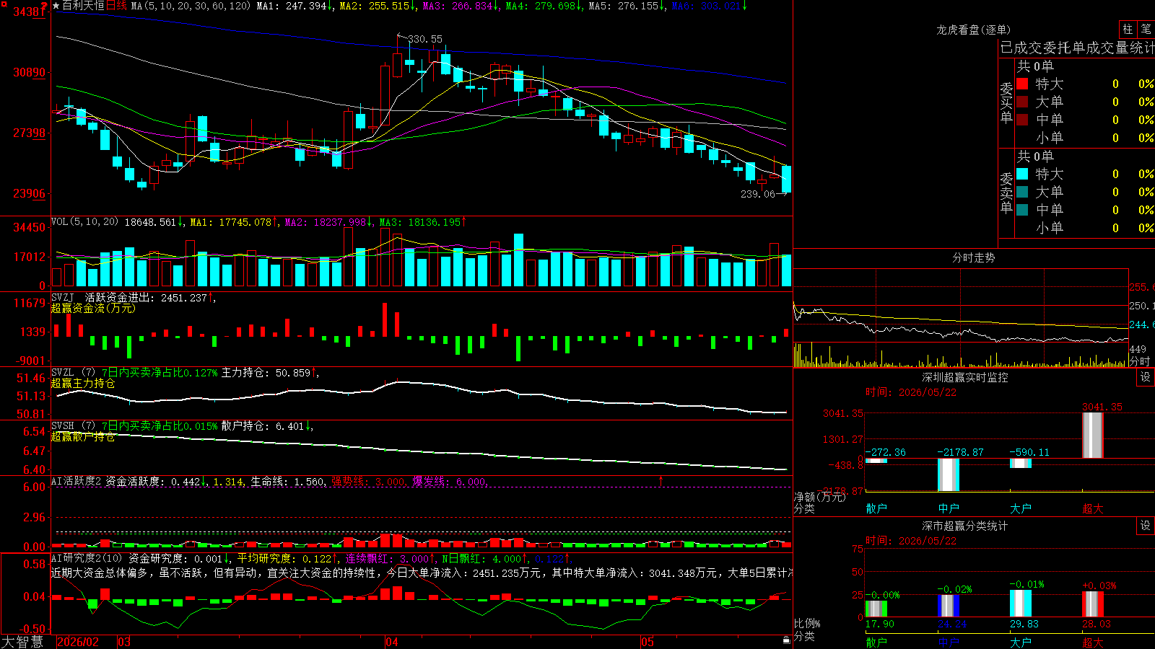
Task: Click the MA5: 276.155 value
Action: (624, 6)
